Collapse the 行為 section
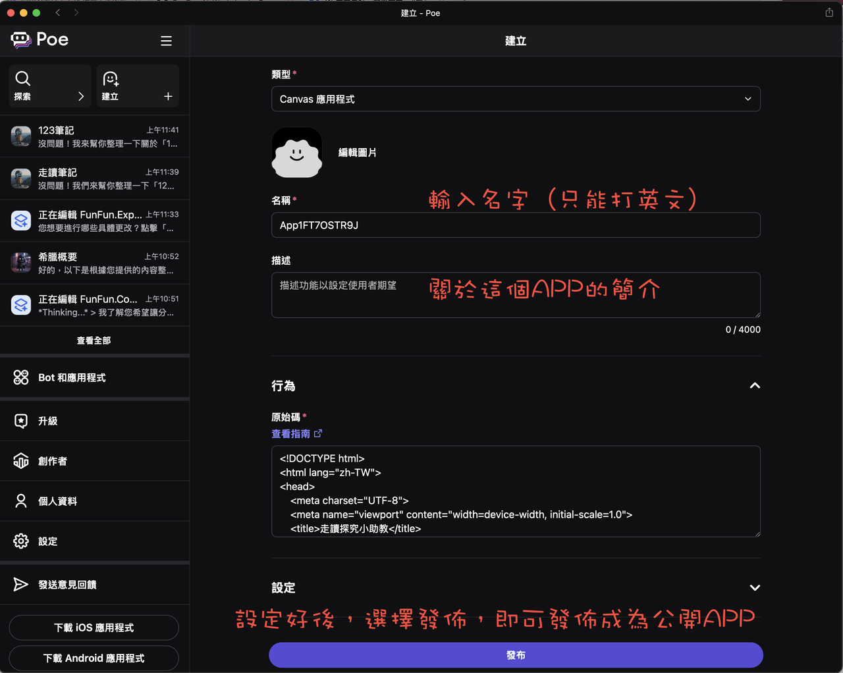This screenshot has width=843, height=673. (754, 386)
